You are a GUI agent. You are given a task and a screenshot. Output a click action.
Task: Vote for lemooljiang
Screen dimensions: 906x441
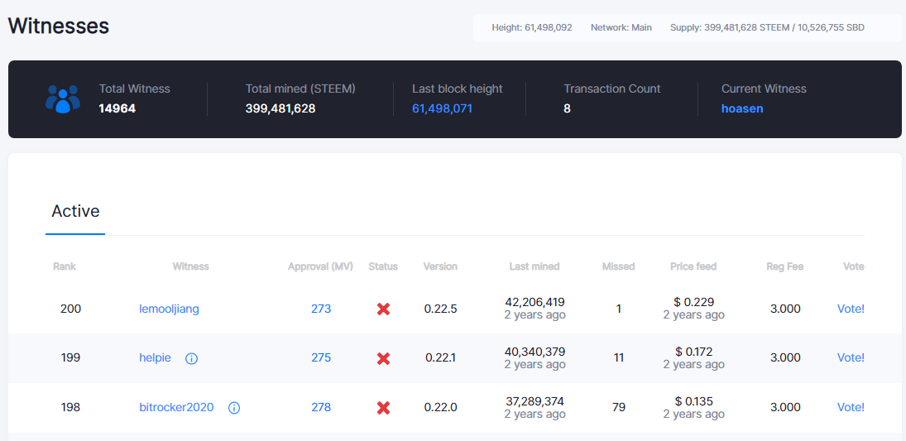click(x=851, y=309)
